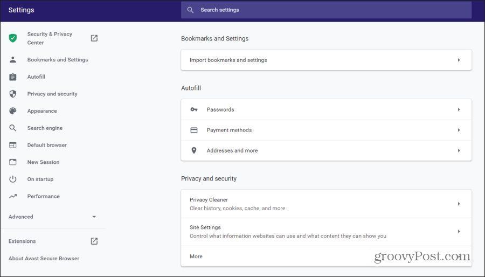This screenshot has height=277, width=485.
Task: Open Privacy Cleaner to clear history
Action: click(327, 204)
